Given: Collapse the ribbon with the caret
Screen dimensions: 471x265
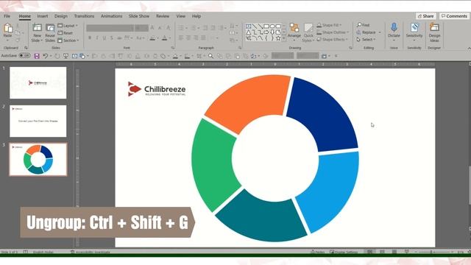Looking at the screenshot, I should pyautogui.click(x=469, y=48).
